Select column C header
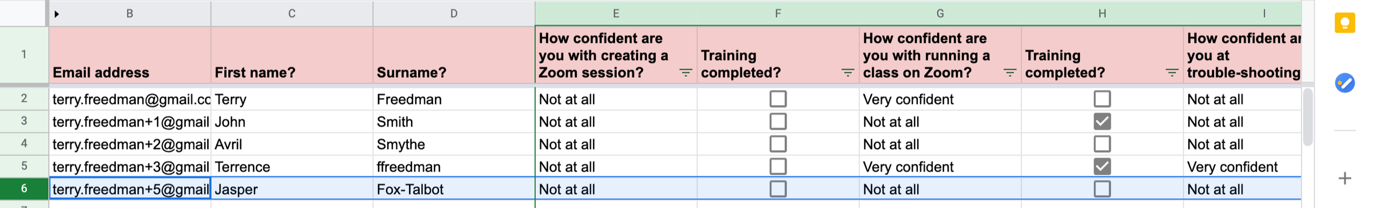The width and height of the screenshot is (1374, 208). click(292, 13)
